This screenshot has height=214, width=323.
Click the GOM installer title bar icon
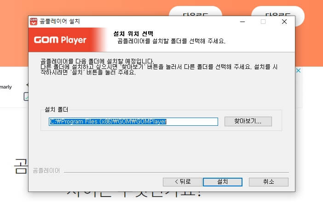[x=34, y=22]
